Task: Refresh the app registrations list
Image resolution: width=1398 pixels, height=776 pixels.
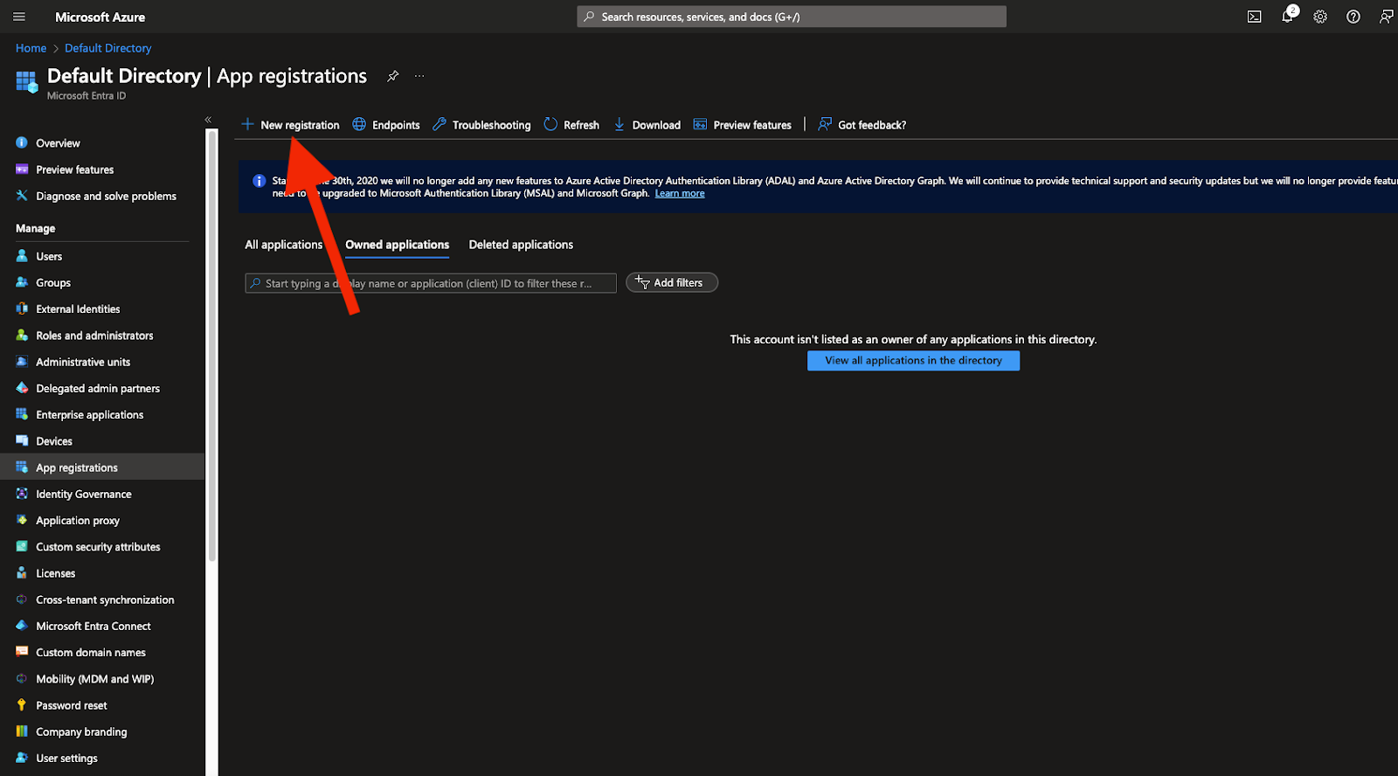Action: 571,125
